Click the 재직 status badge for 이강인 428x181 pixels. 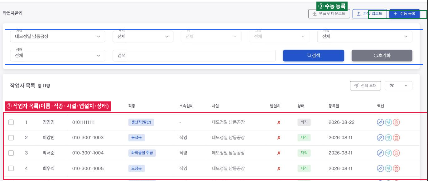304,138
